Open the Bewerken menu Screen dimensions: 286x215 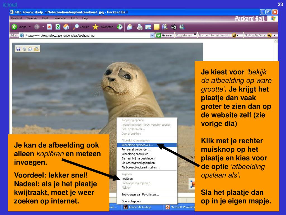(x=32, y=18)
